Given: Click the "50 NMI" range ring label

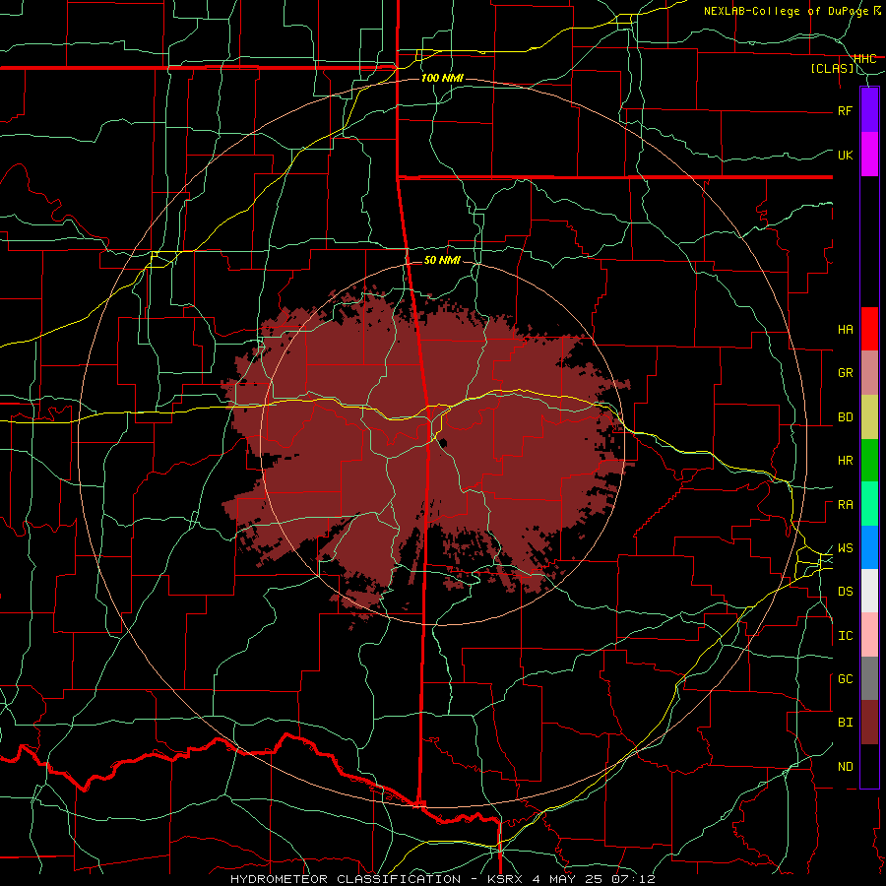Looking at the screenshot, I should point(442,261).
